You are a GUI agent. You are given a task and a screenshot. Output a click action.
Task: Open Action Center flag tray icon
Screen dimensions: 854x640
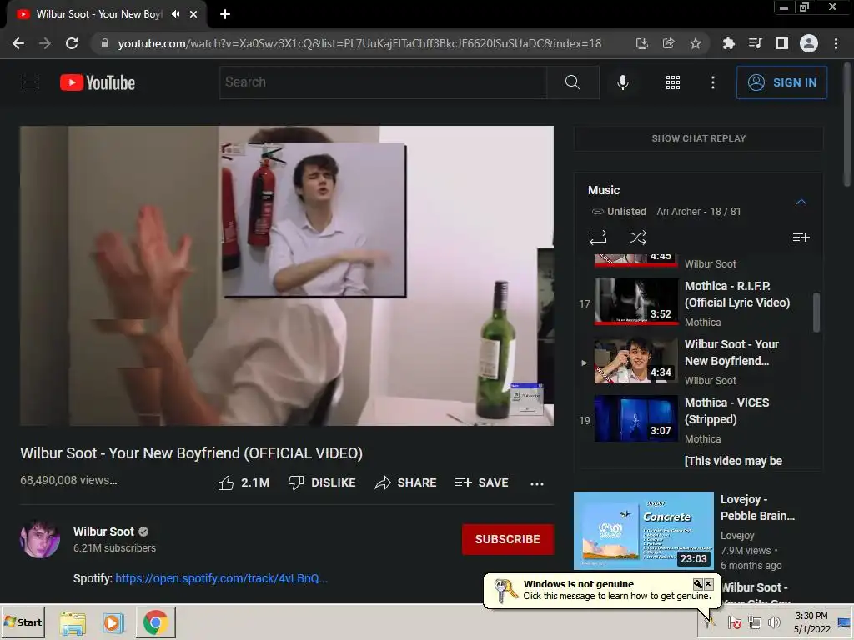pos(735,622)
